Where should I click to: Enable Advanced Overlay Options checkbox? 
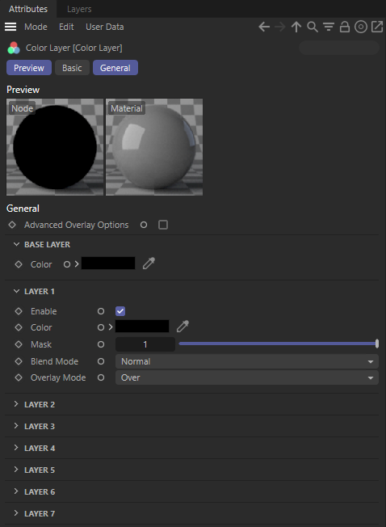163,225
